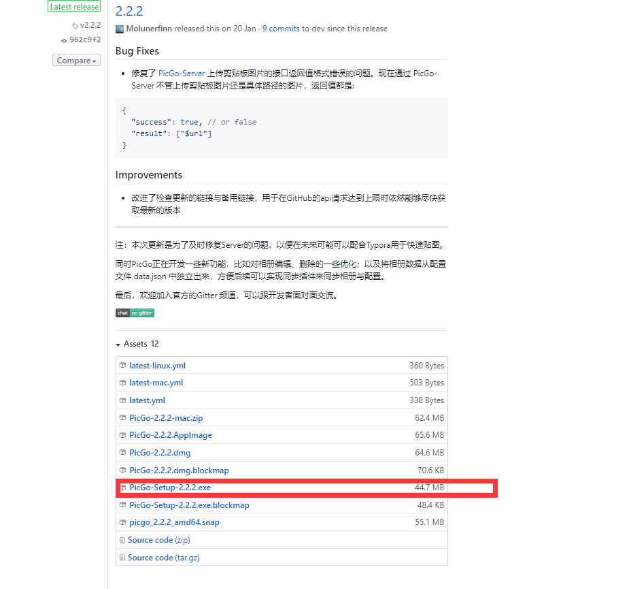Viewport: 629px width, 589px height.
Task: Click the package icon beside picgo_2.2.2_amd64.snap
Action: 123,522
